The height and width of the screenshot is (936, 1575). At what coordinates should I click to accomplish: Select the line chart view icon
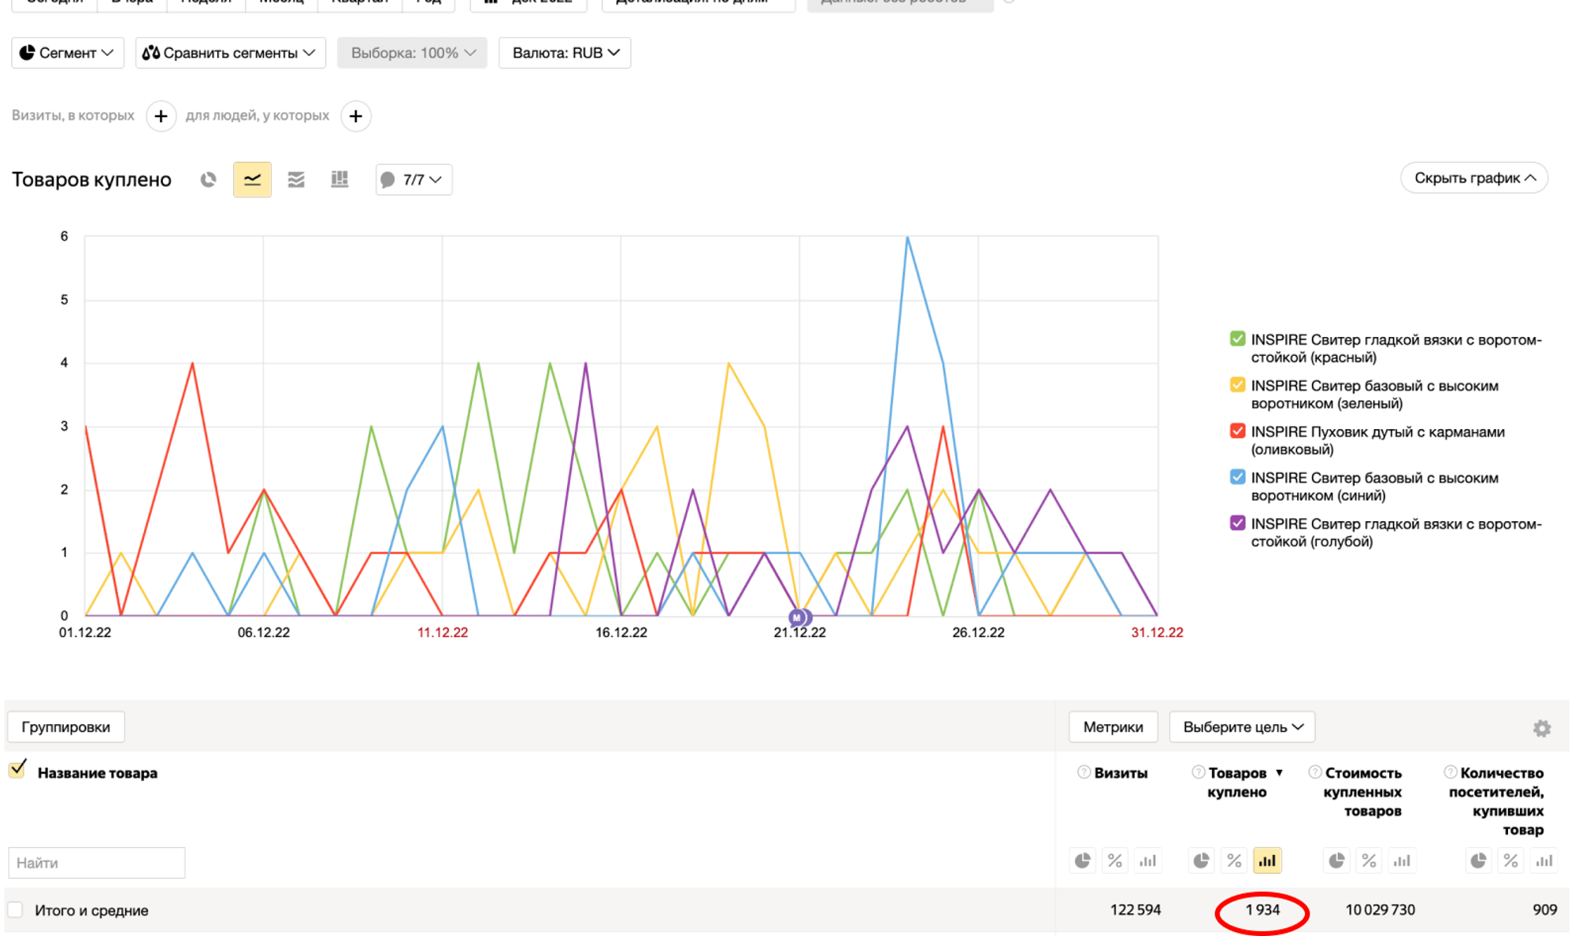252,179
